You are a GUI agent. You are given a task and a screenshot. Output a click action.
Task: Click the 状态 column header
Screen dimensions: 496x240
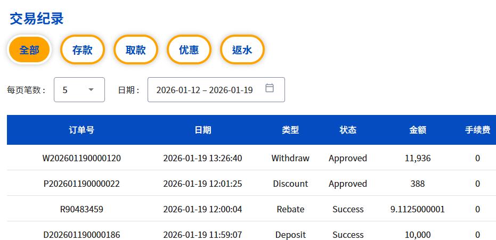(348, 130)
